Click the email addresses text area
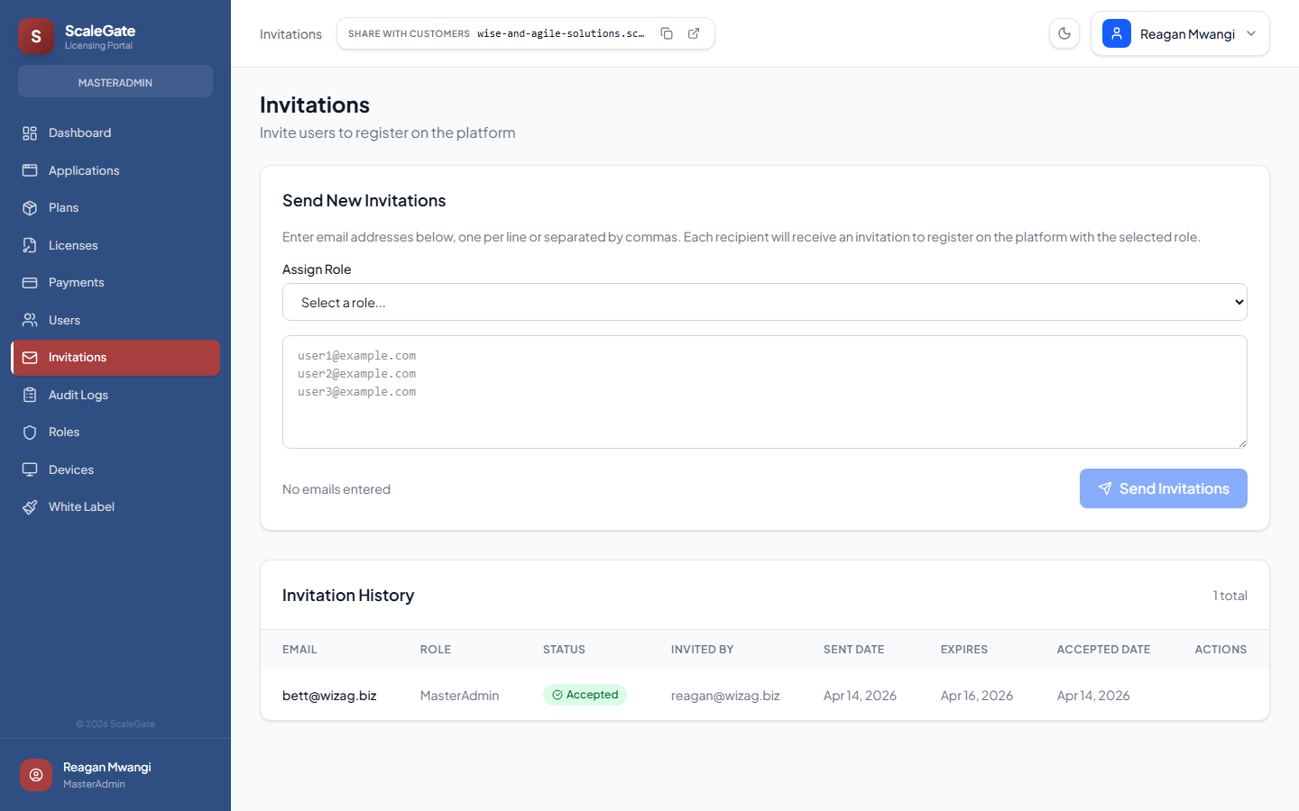Image resolution: width=1299 pixels, height=811 pixels. [x=764, y=392]
